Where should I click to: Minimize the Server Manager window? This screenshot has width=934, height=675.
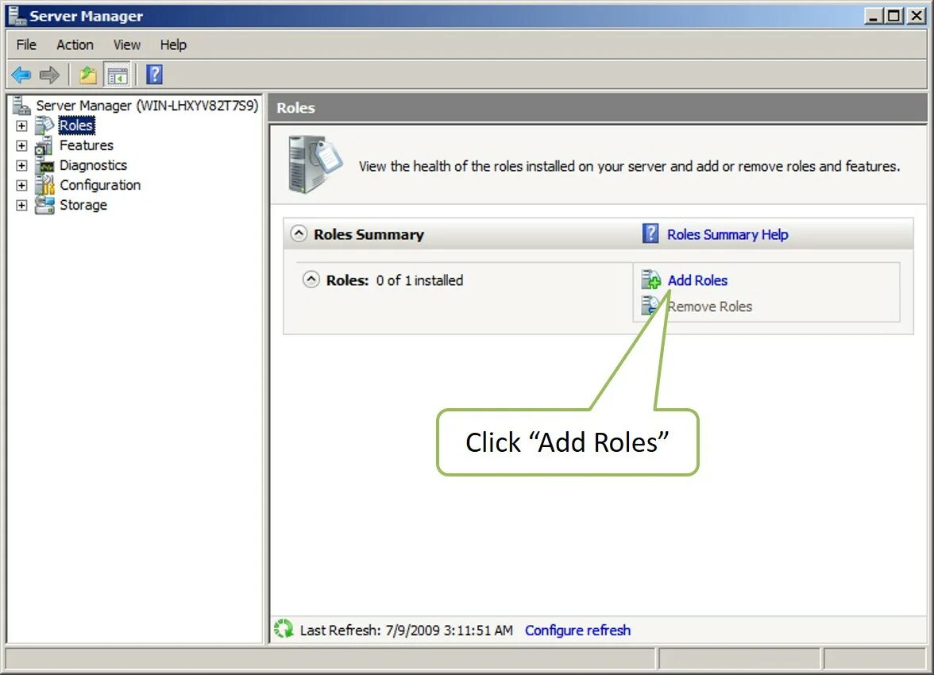(x=874, y=16)
